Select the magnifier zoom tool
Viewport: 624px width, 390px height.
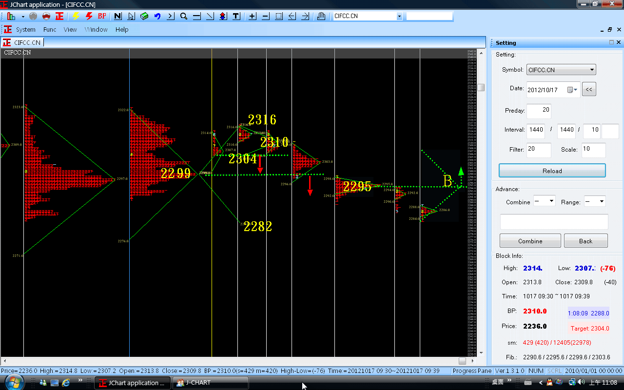[184, 16]
